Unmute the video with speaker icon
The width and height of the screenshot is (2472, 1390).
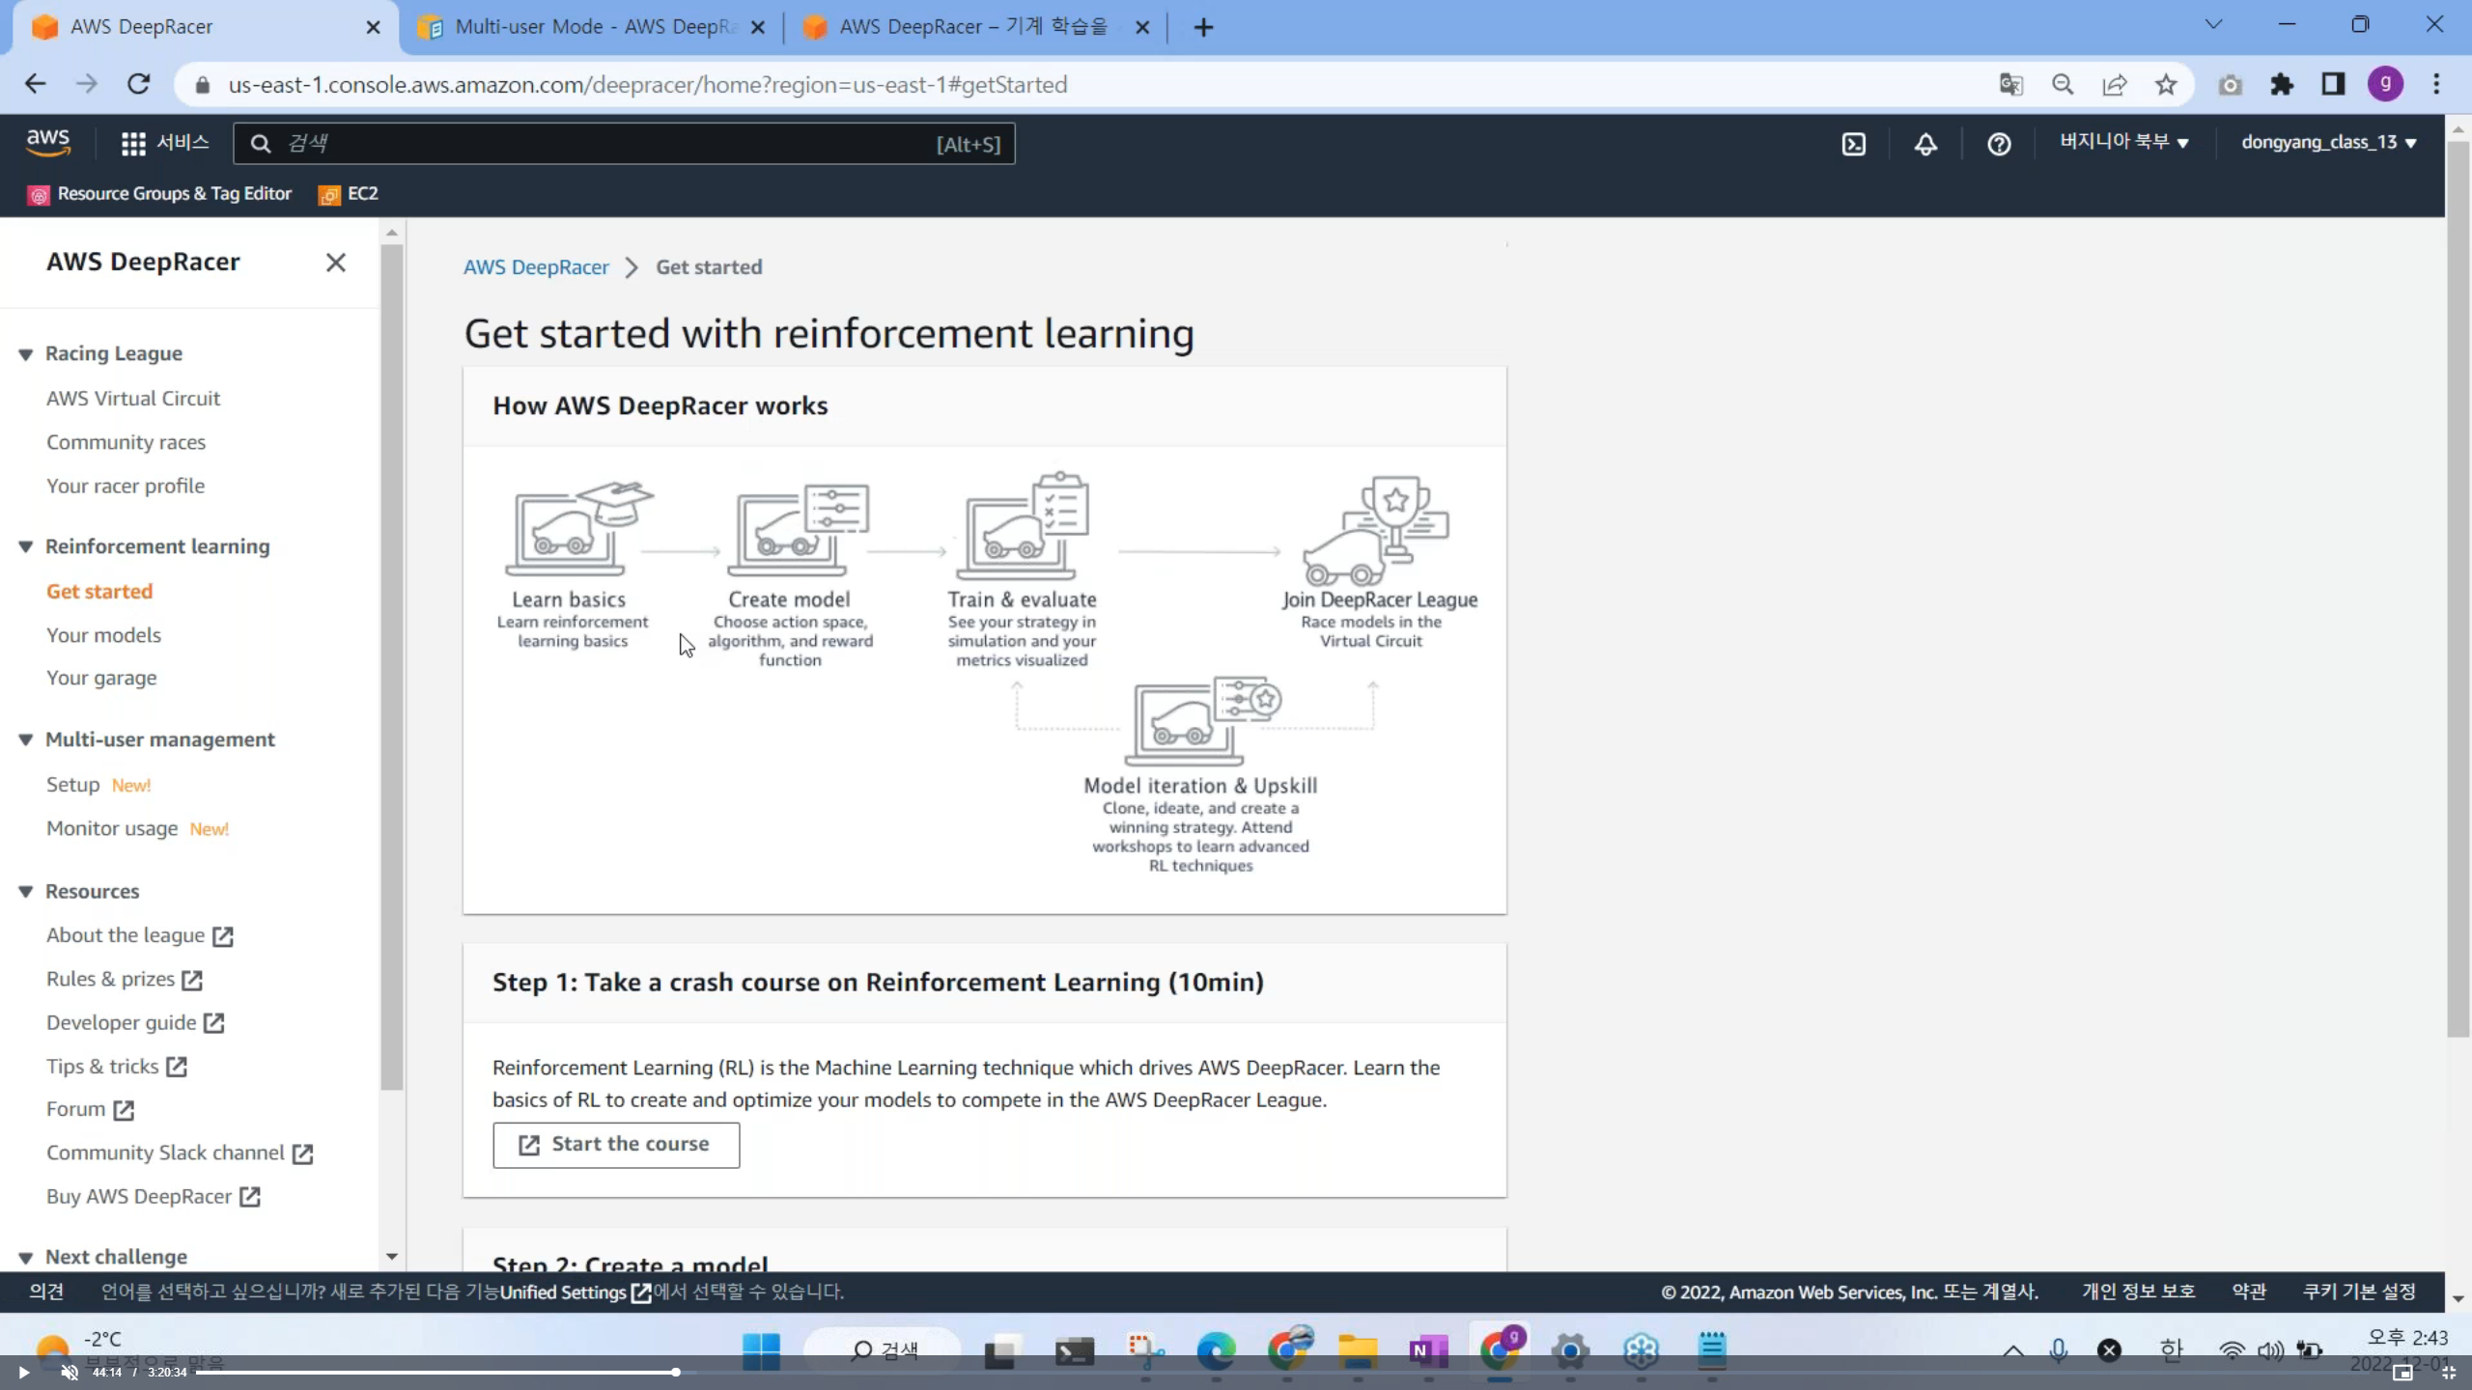pyautogui.click(x=70, y=1372)
